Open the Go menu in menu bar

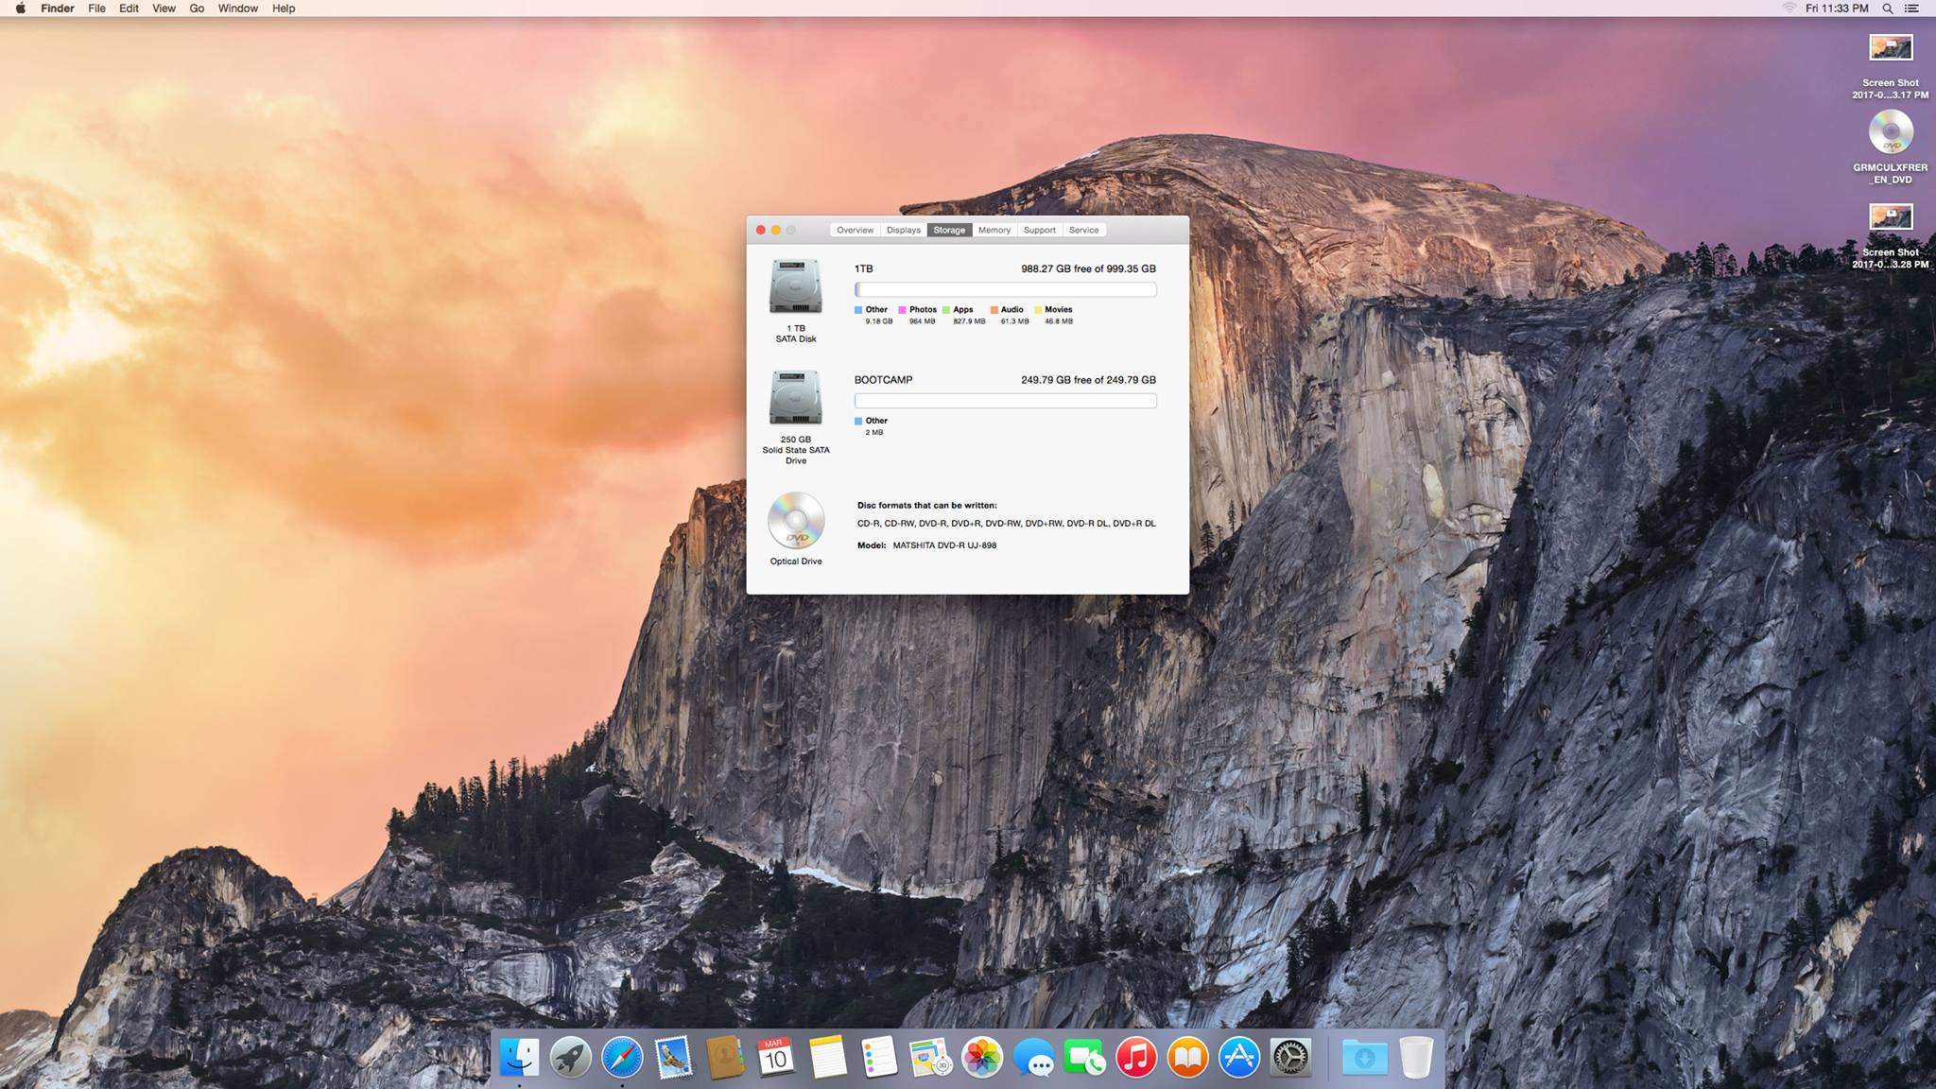(x=197, y=9)
